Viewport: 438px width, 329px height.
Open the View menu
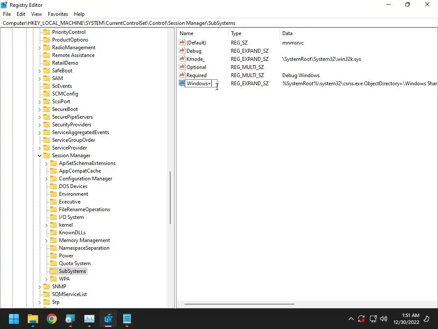36,14
